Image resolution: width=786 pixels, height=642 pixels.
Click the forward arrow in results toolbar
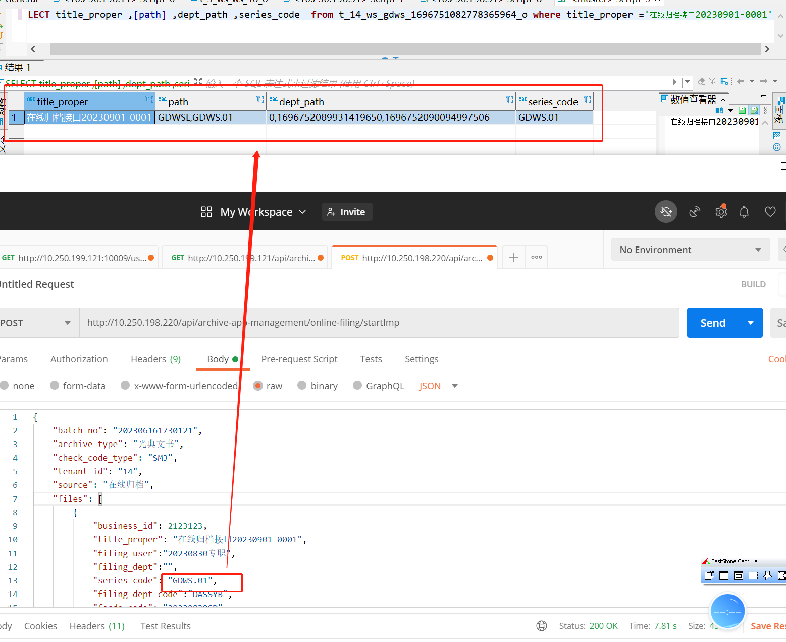[x=764, y=81]
